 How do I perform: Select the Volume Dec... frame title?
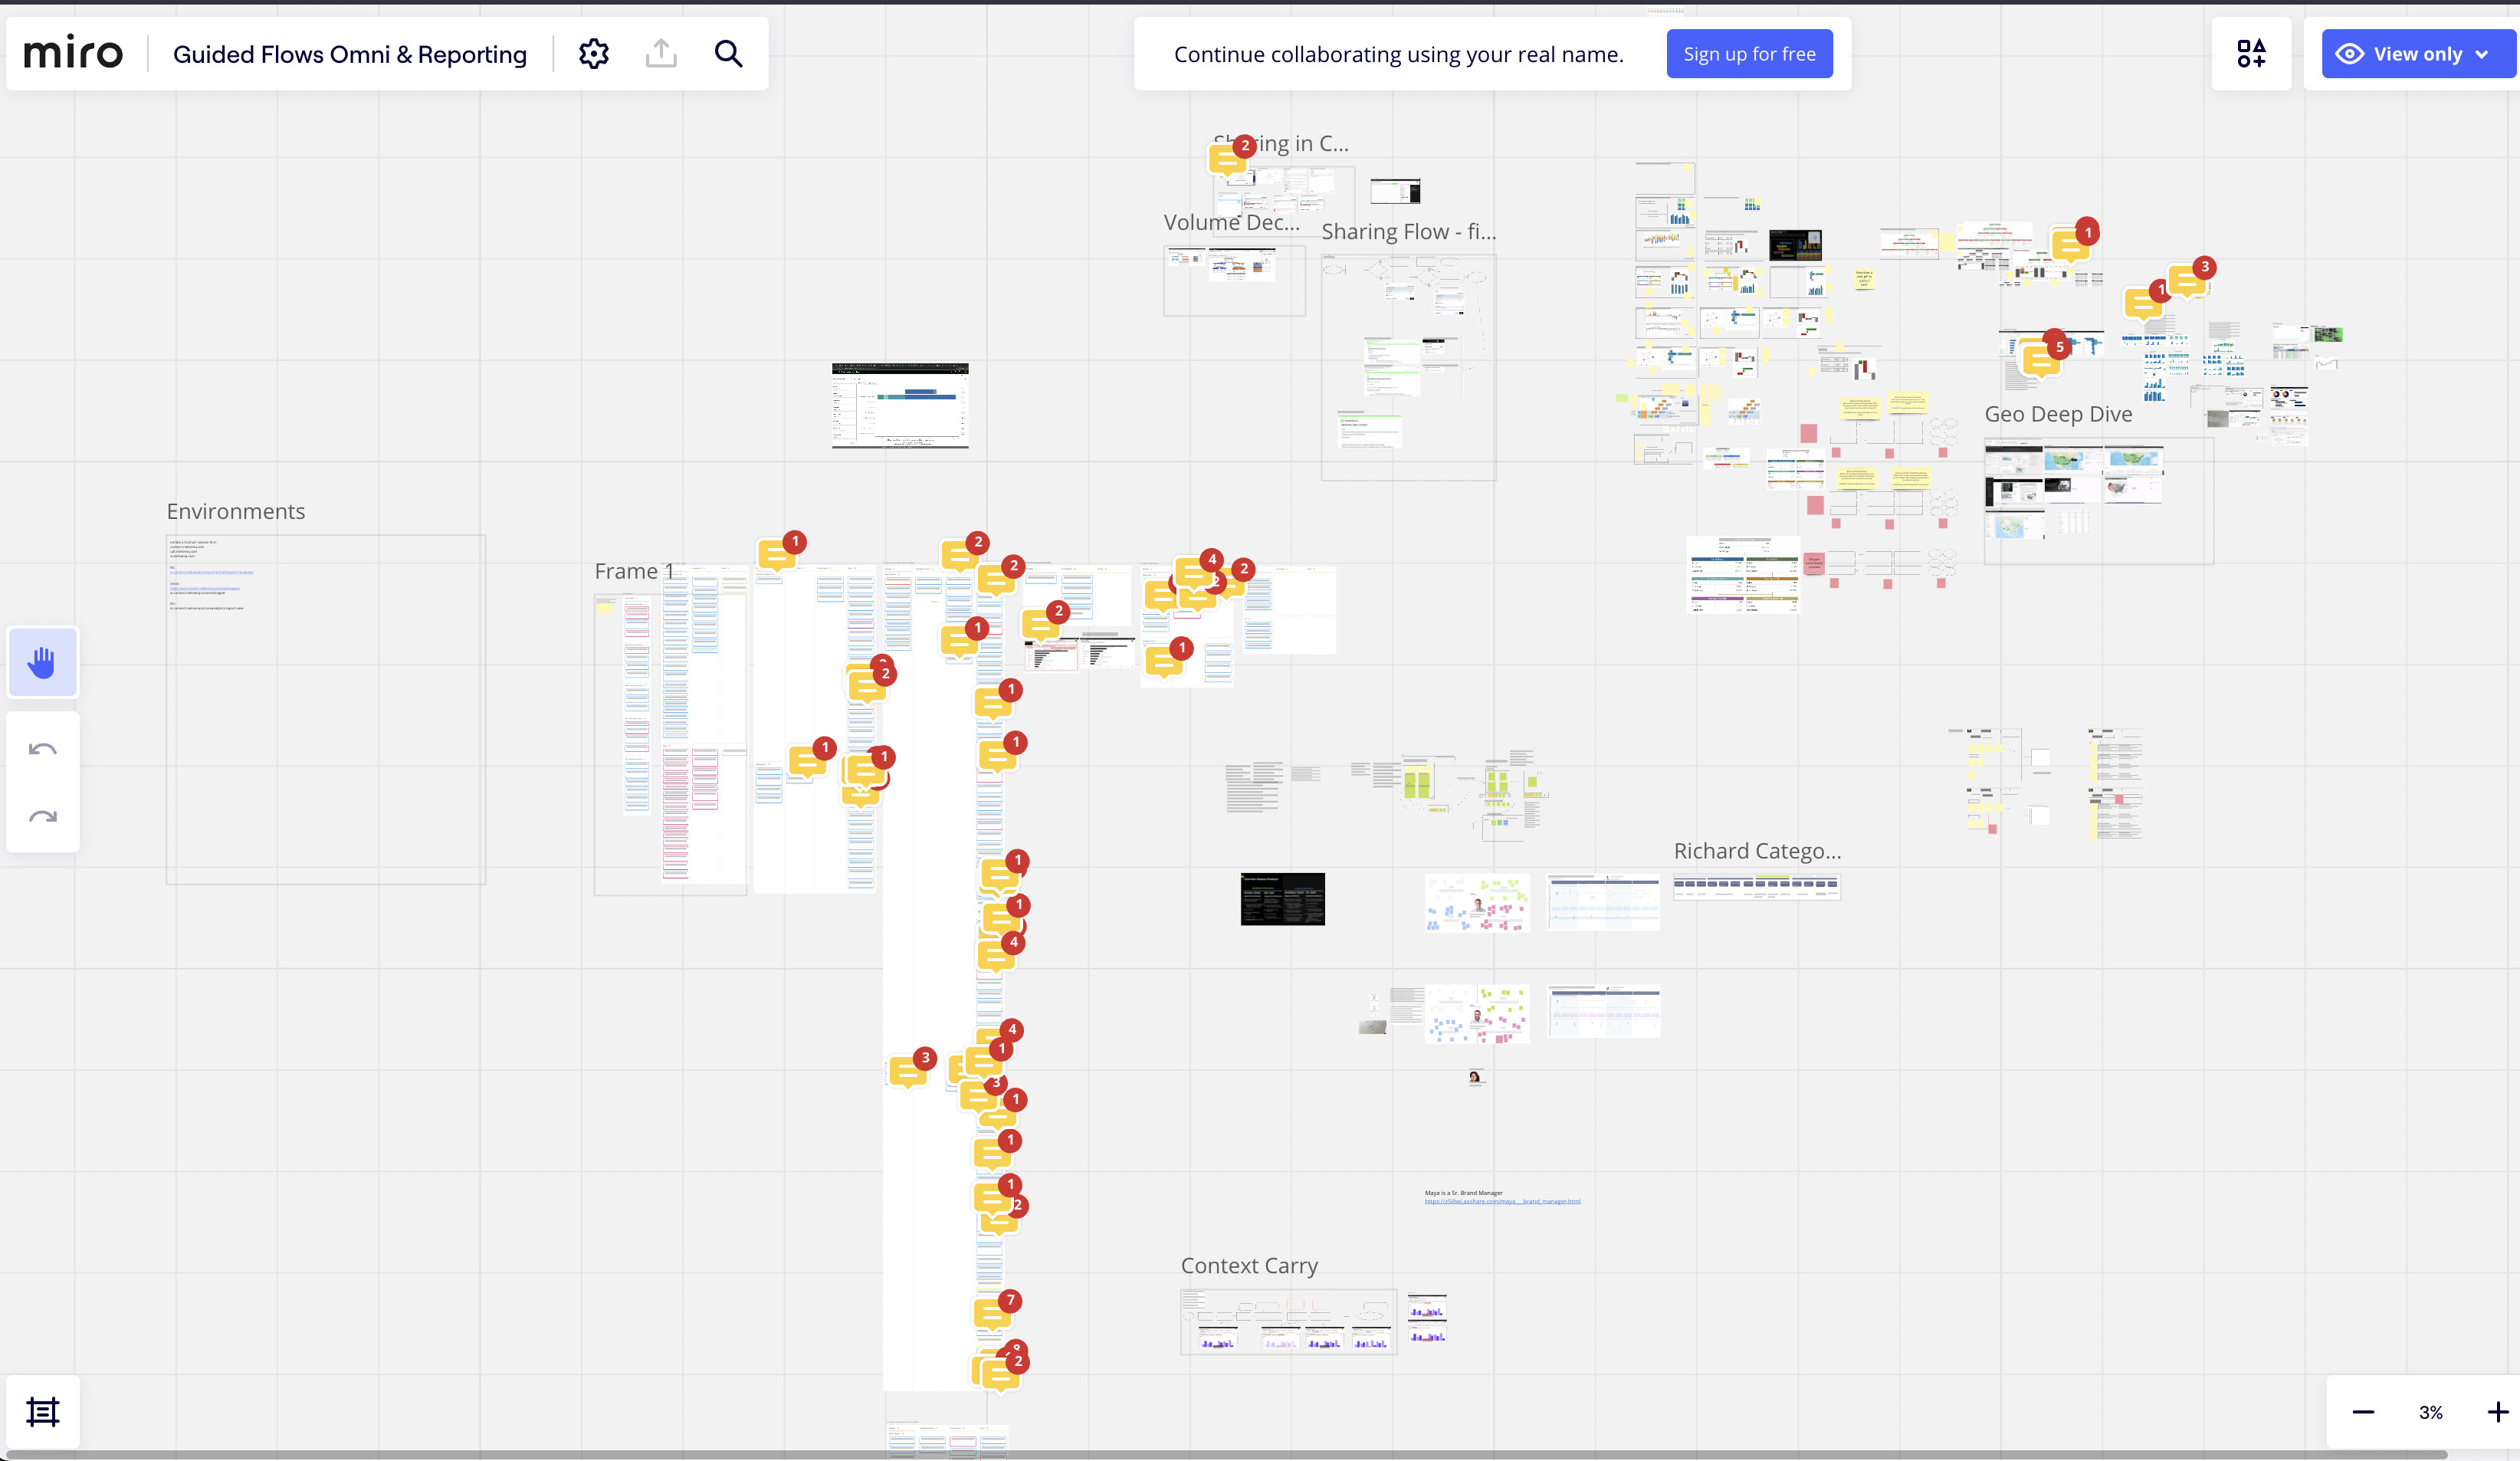tap(1232, 223)
